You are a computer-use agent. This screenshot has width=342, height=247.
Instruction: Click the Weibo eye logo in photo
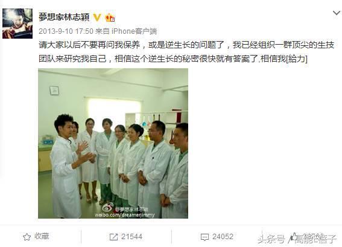tap(108, 207)
